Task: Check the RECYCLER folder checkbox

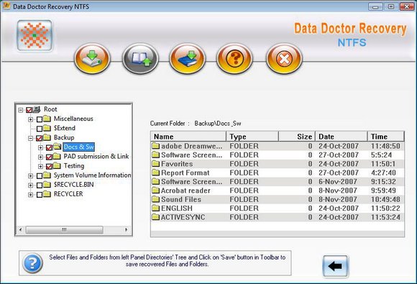Action: [40, 195]
